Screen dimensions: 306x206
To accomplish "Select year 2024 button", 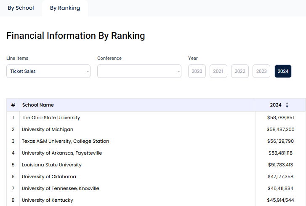I will (283, 71).
